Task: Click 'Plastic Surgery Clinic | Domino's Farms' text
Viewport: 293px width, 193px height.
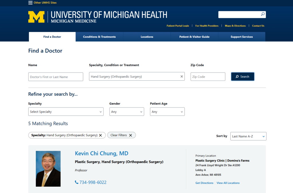Action: (x=222, y=161)
